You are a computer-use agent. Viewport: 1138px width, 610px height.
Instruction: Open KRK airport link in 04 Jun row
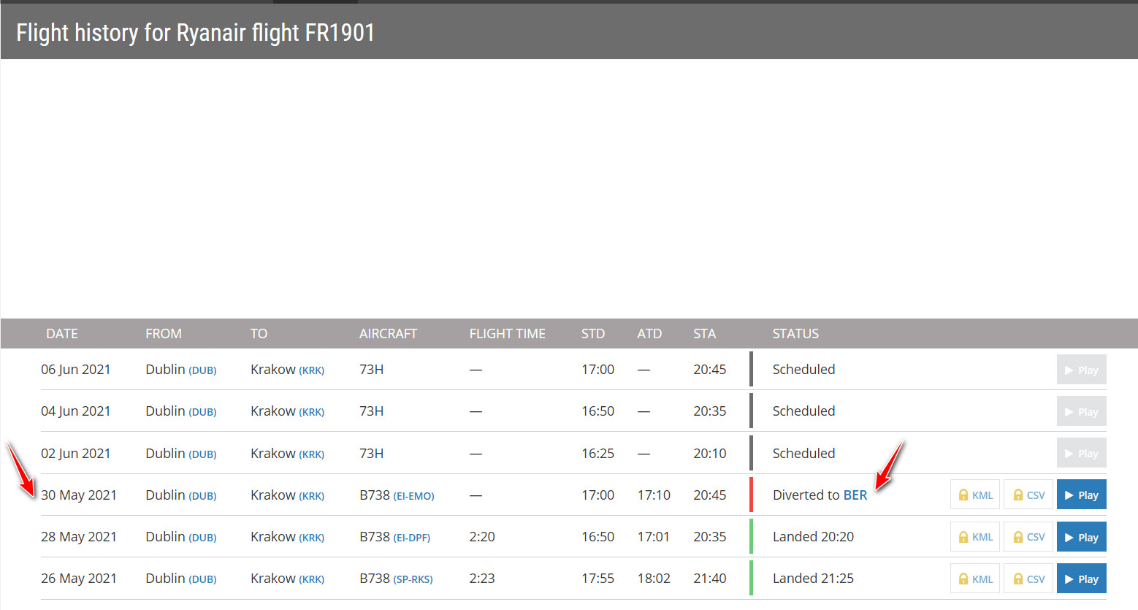[x=312, y=412]
